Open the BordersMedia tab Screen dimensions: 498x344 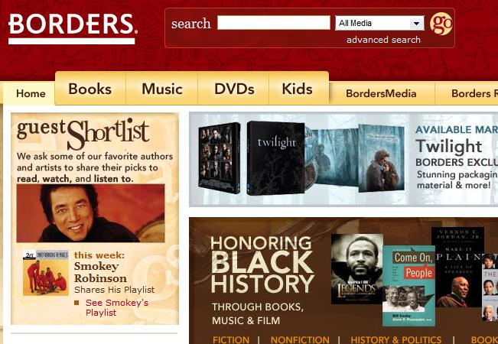(x=381, y=93)
